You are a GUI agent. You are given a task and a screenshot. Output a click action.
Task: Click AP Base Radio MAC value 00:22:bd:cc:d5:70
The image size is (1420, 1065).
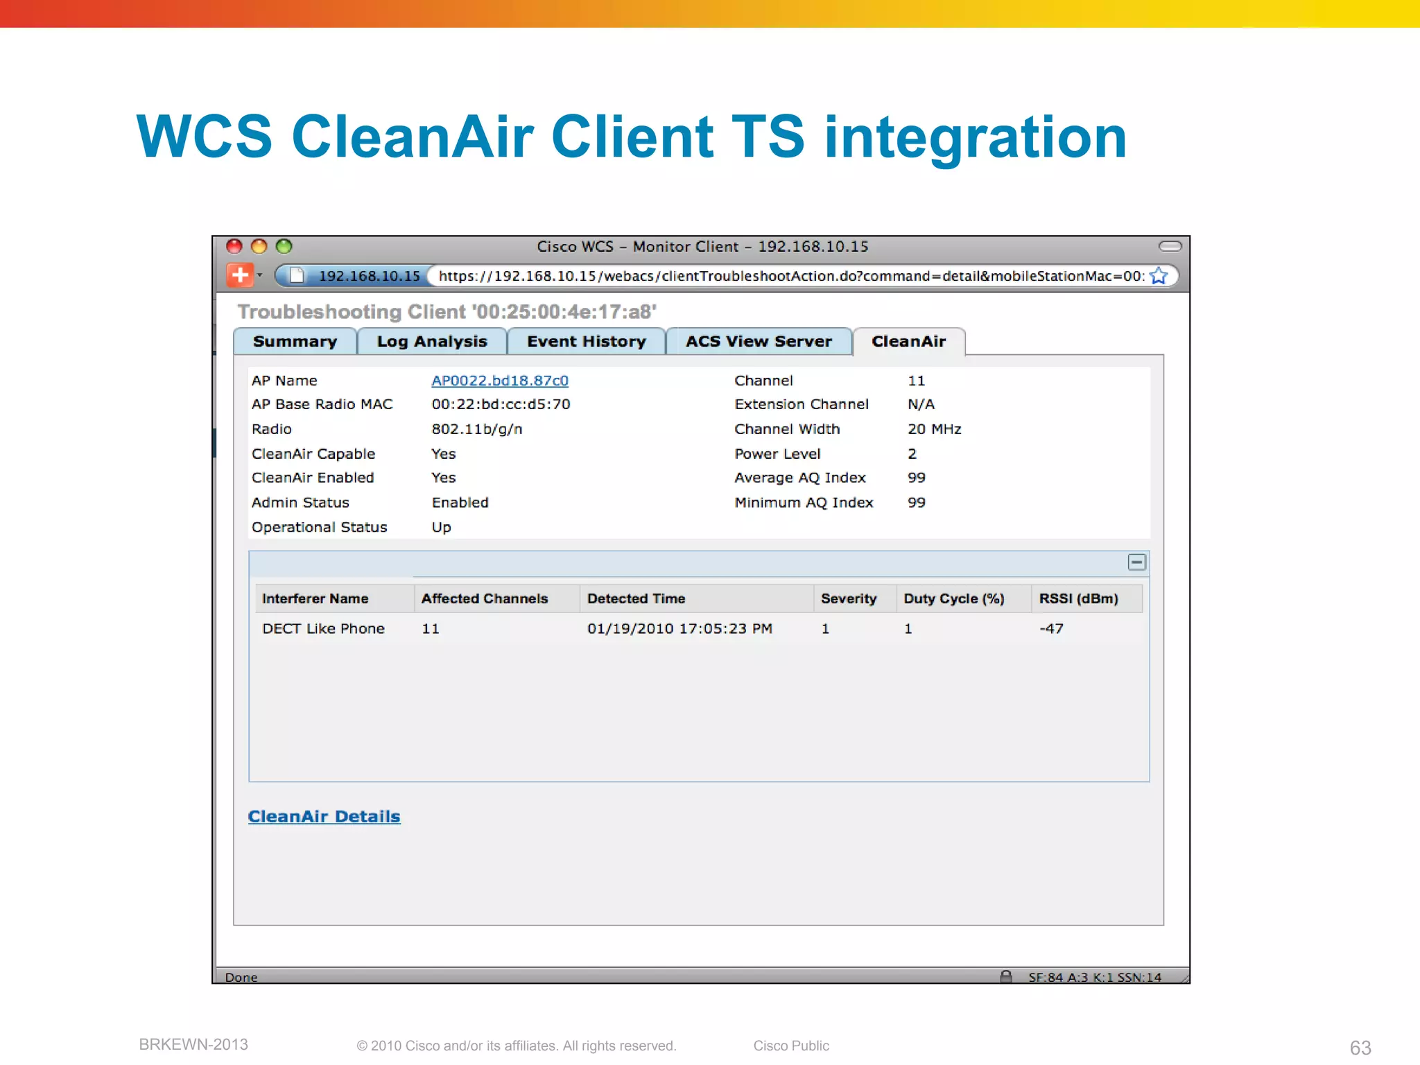point(501,404)
